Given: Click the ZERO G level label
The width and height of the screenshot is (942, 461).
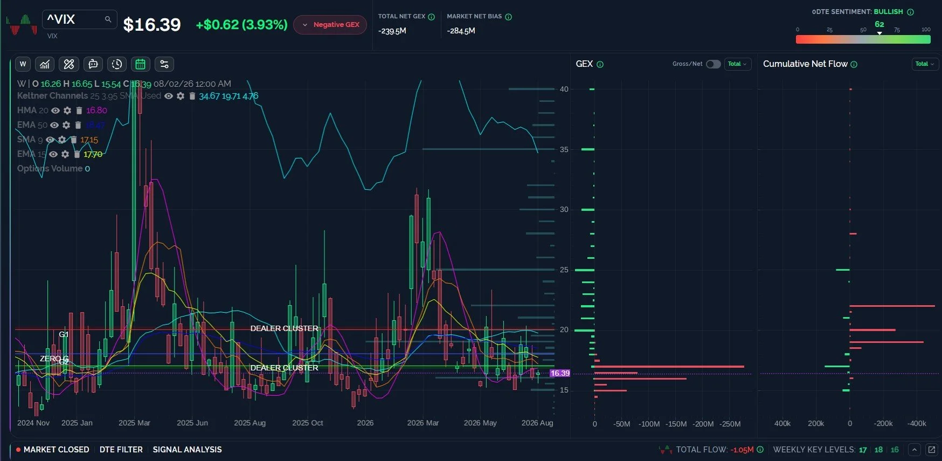Looking at the screenshot, I should (54, 359).
